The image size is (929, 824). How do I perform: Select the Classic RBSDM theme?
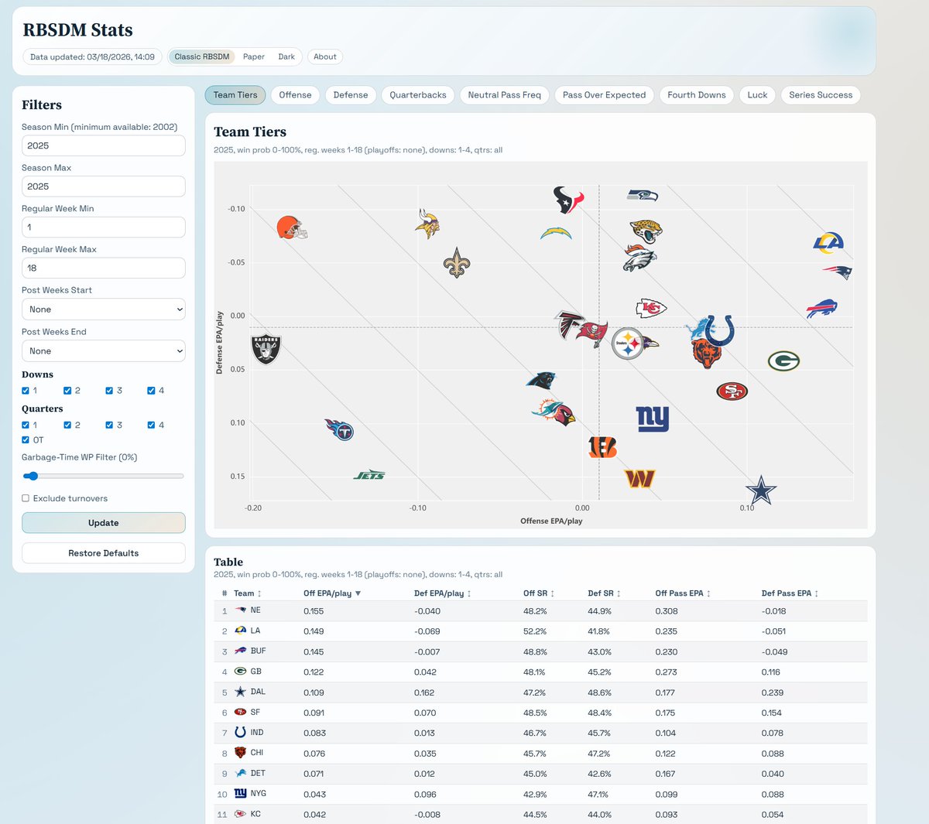click(x=202, y=56)
